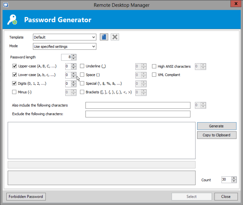Click the save template icon button
This screenshot has width=243, height=205.
click(x=104, y=37)
